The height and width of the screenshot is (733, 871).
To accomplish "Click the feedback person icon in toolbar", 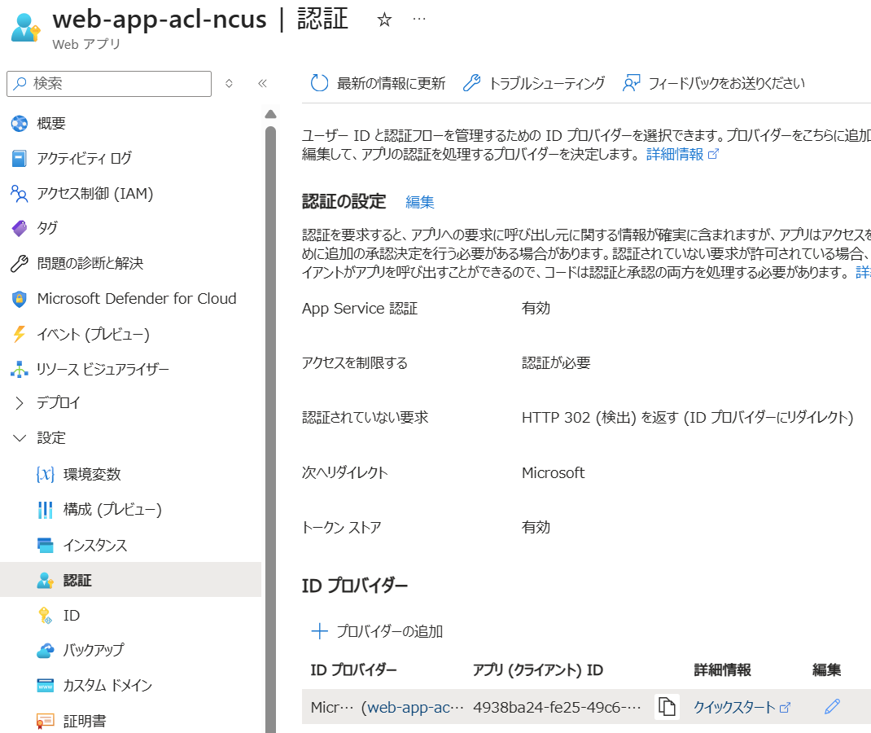I will [x=632, y=83].
